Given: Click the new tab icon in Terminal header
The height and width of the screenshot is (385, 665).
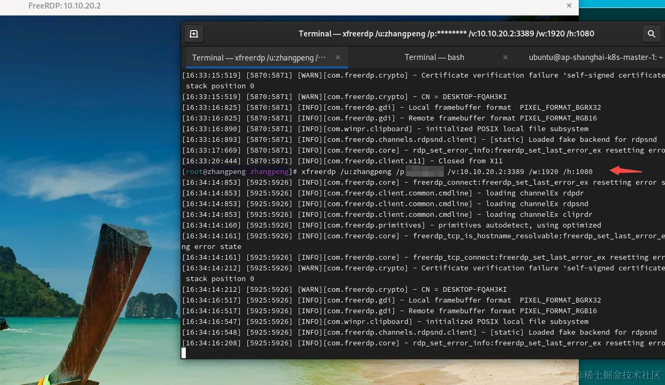Looking at the screenshot, I should (194, 34).
